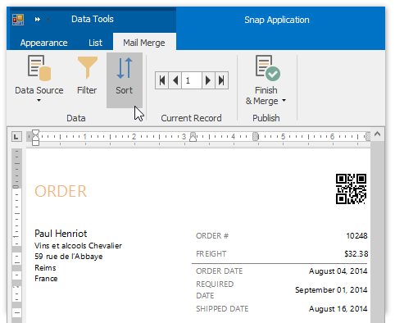Click order number 10248
Image resolution: width=395 pixels, height=323 pixels.
point(356,236)
